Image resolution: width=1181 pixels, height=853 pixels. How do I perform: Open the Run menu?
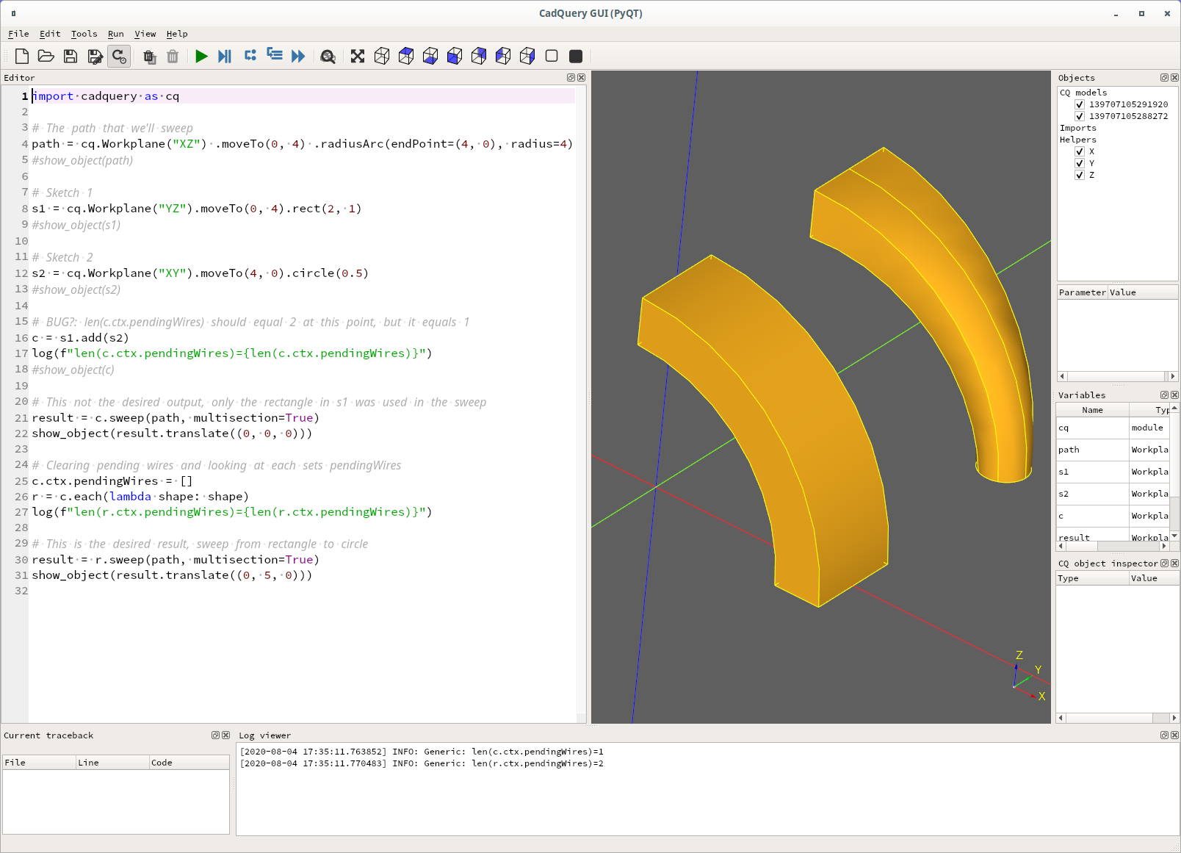(115, 34)
